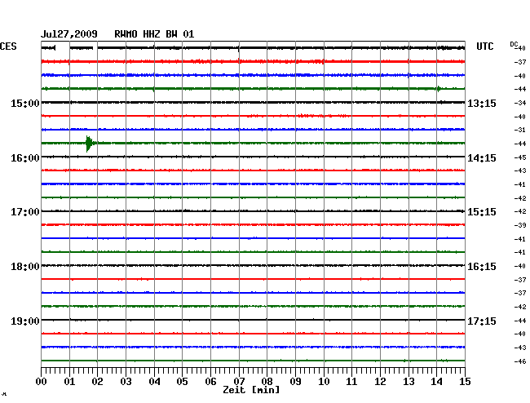Click the 16:15 UTC time label
The image size is (530, 403).
482,267
